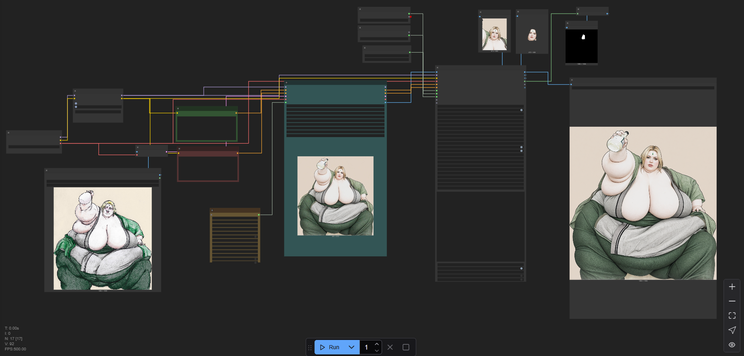This screenshot has height=356, width=744.
Task: Click the fit view icon
Action: [732, 316]
